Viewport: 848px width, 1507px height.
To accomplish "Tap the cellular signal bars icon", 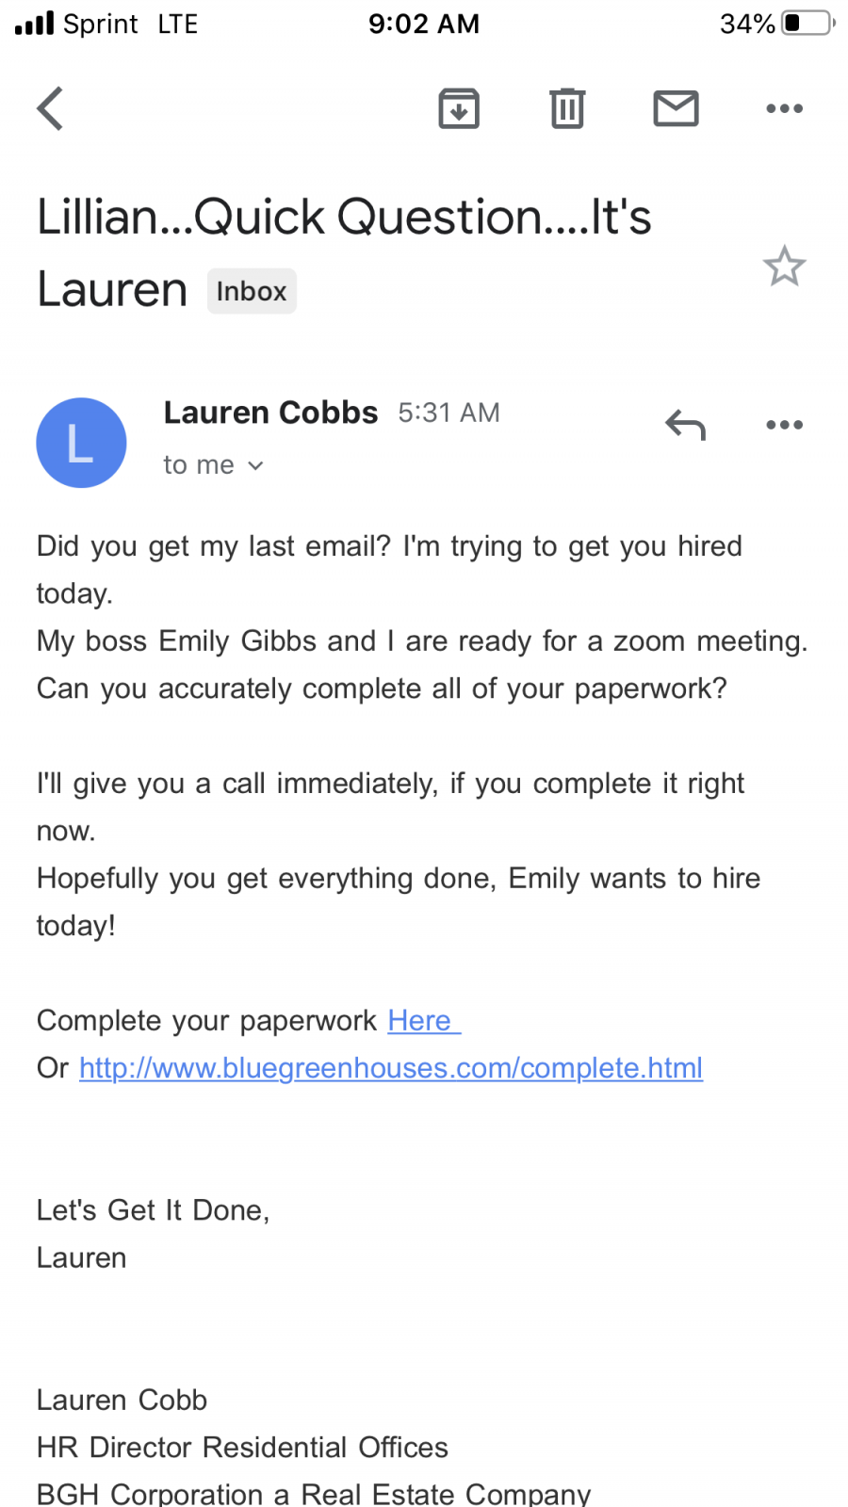I will pyautogui.click(x=34, y=23).
